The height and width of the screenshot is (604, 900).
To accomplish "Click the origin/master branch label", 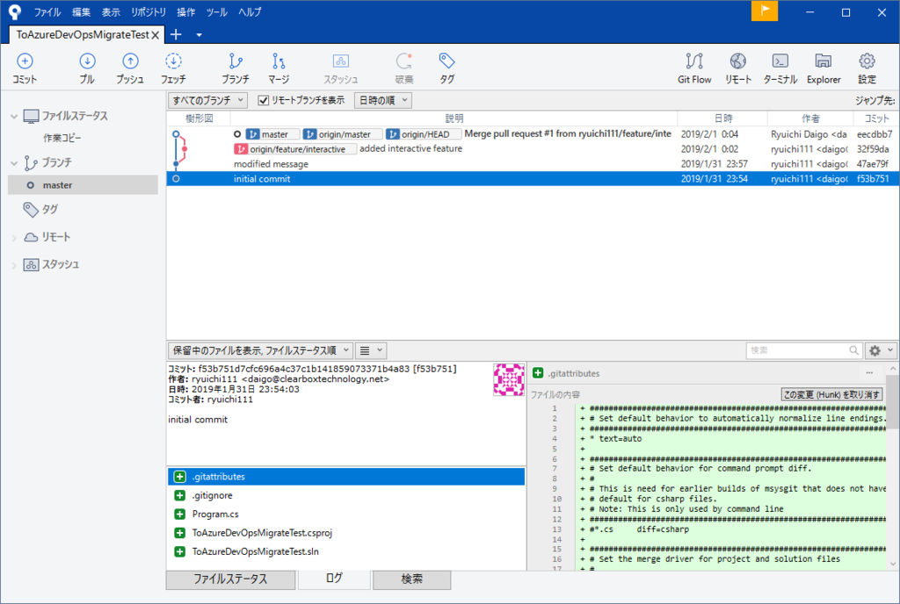I will [x=342, y=134].
